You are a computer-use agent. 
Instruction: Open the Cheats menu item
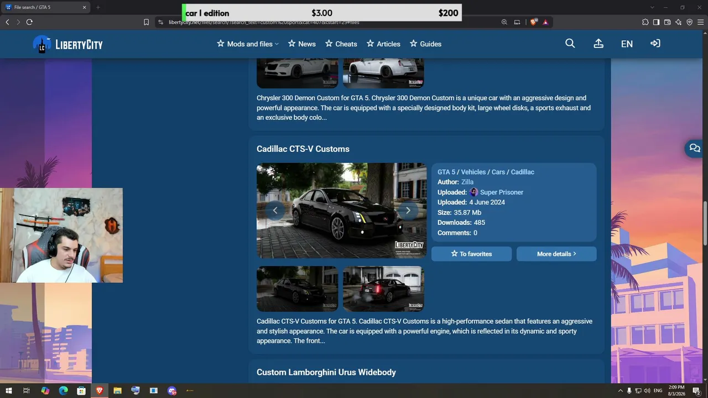coord(341,44)
